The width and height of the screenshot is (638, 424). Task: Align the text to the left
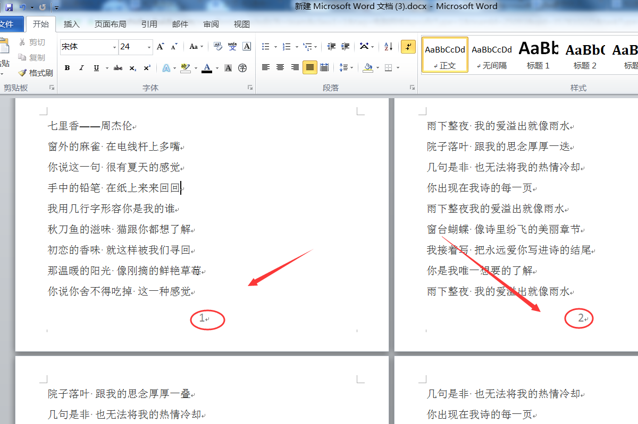click(x=266, y=67)
